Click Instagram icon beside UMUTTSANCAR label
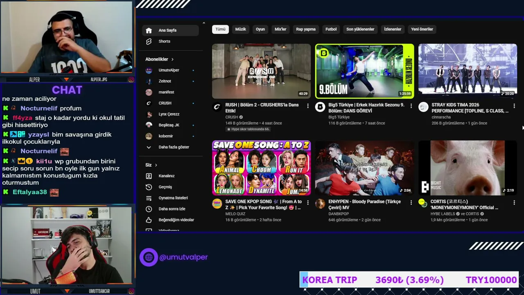The image size is (524, 295). 131,291
